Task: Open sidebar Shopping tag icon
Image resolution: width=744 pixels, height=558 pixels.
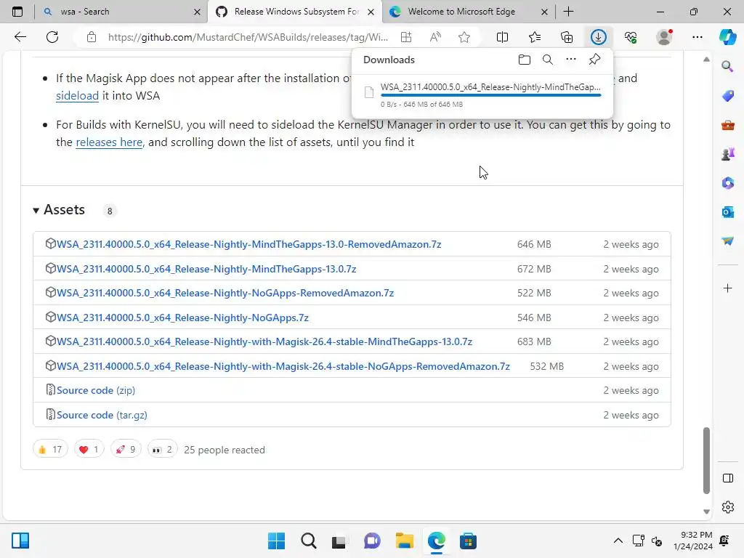Action: coord(727,96)
